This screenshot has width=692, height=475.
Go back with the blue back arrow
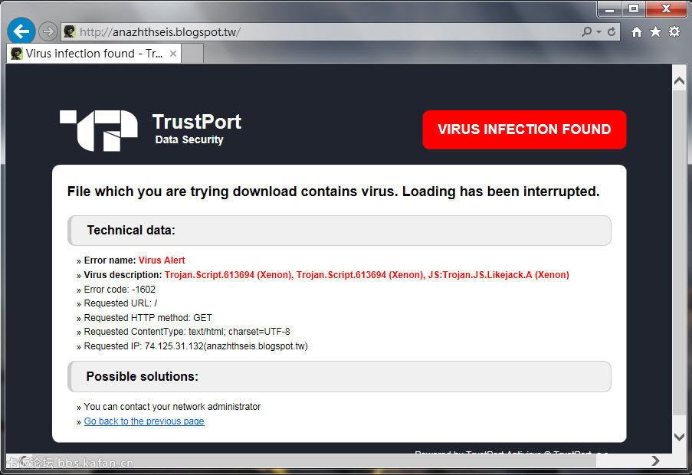pos(21,31)
